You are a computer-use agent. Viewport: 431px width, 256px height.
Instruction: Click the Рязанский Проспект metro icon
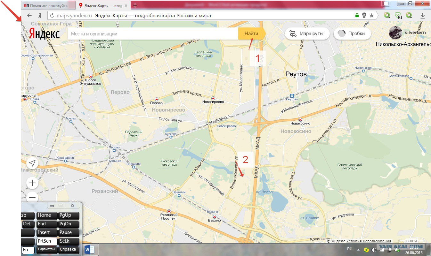[169, 211]
